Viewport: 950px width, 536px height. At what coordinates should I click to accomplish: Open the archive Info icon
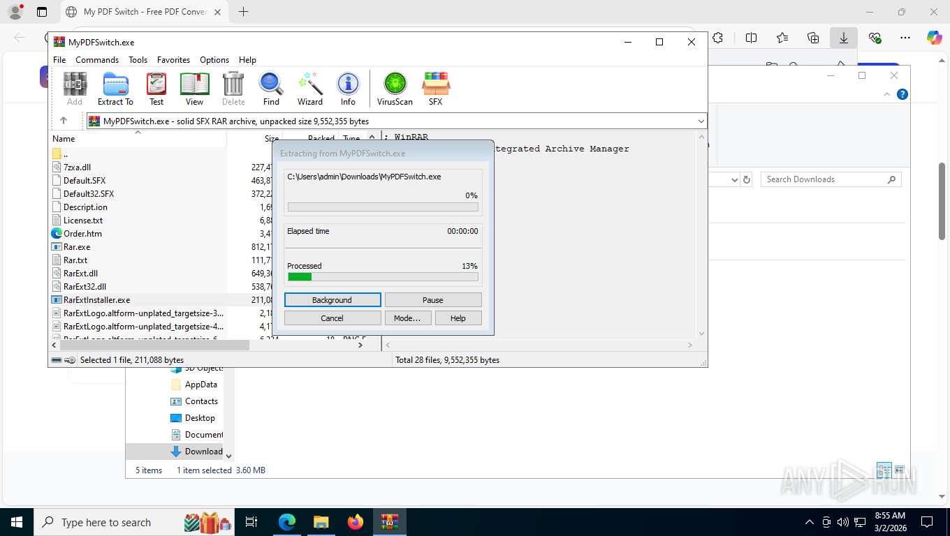[x=348, y=89]
